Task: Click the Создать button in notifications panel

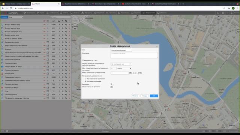Action: click(4, 17)
